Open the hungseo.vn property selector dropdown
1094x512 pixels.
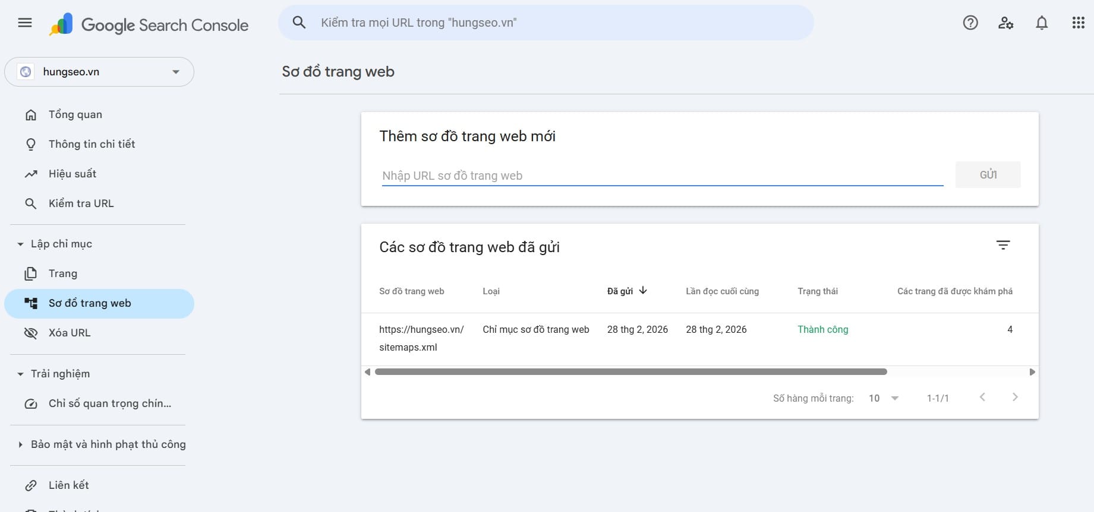[99, 72]
